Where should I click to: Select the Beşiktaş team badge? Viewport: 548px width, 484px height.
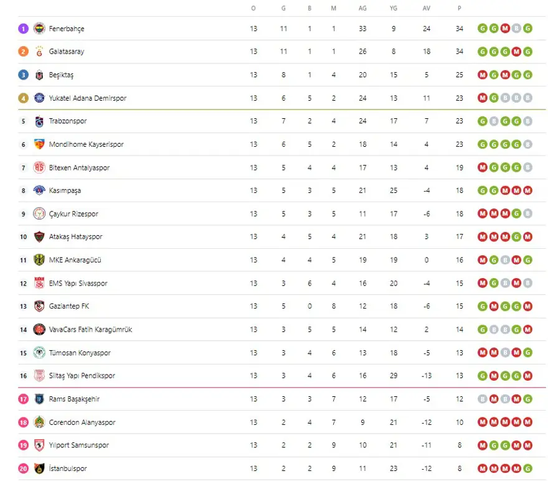point(39,75)
